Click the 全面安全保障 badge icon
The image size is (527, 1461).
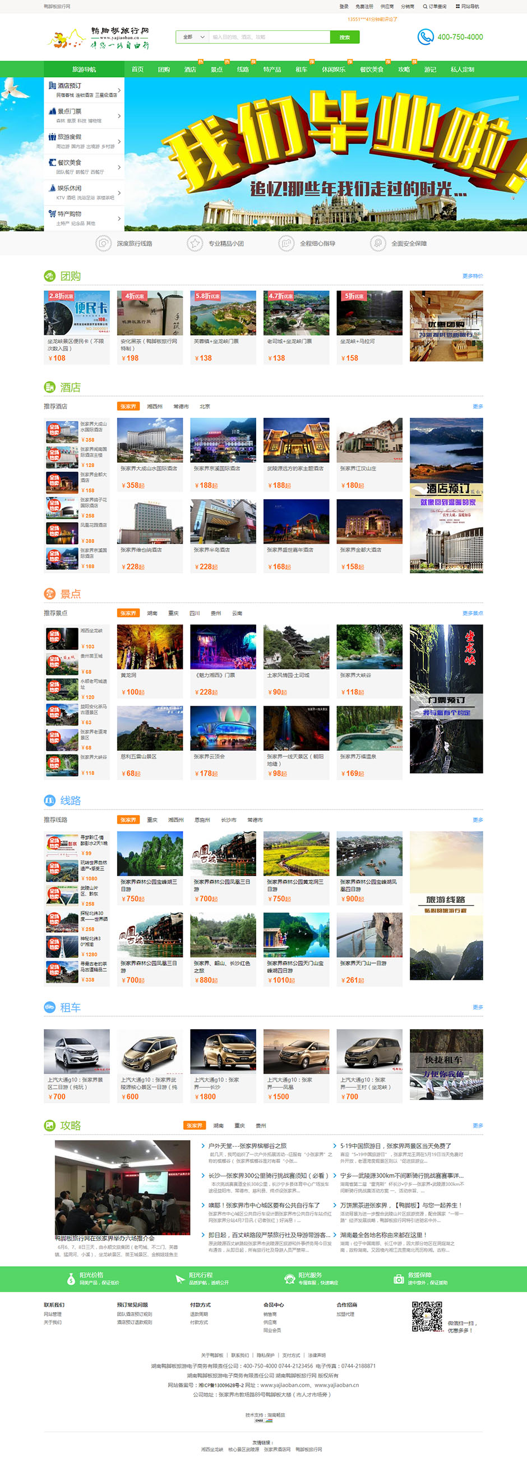377,243
